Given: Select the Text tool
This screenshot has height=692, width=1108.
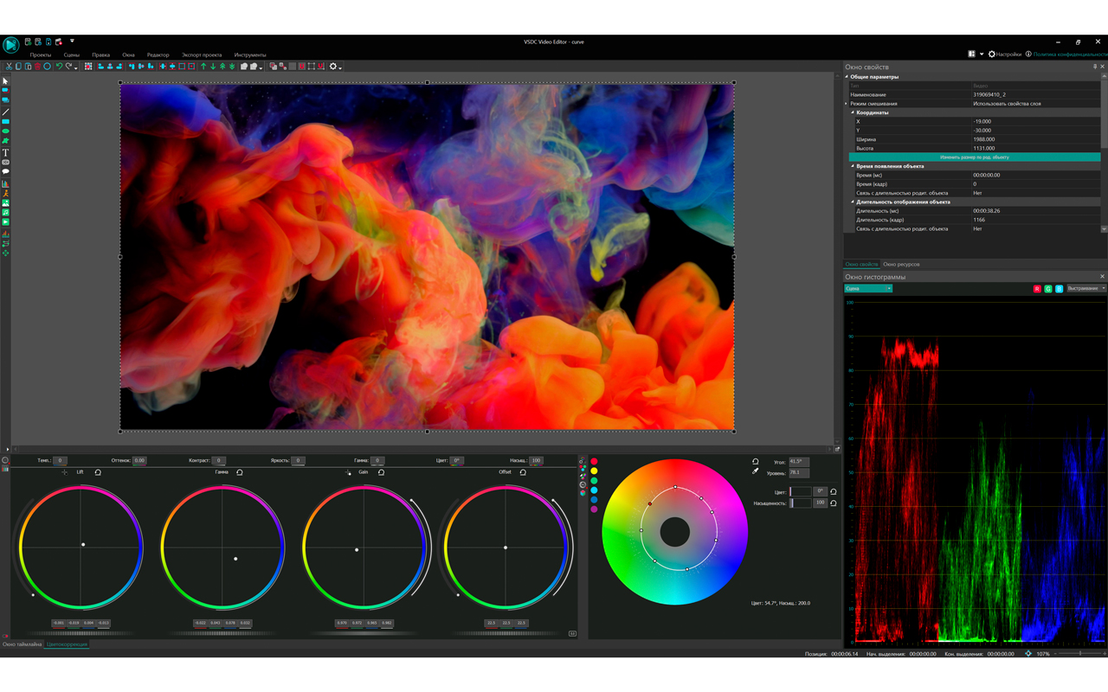Looking at the screenshot, I should click(x=5, y=151).
